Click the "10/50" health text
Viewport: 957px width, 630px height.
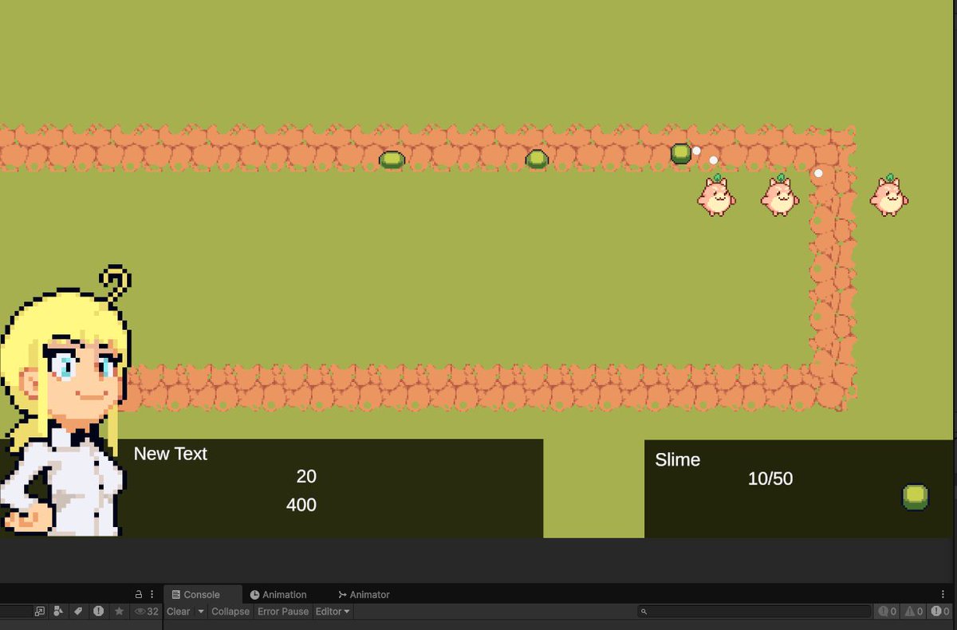click(x=770, y=479)
